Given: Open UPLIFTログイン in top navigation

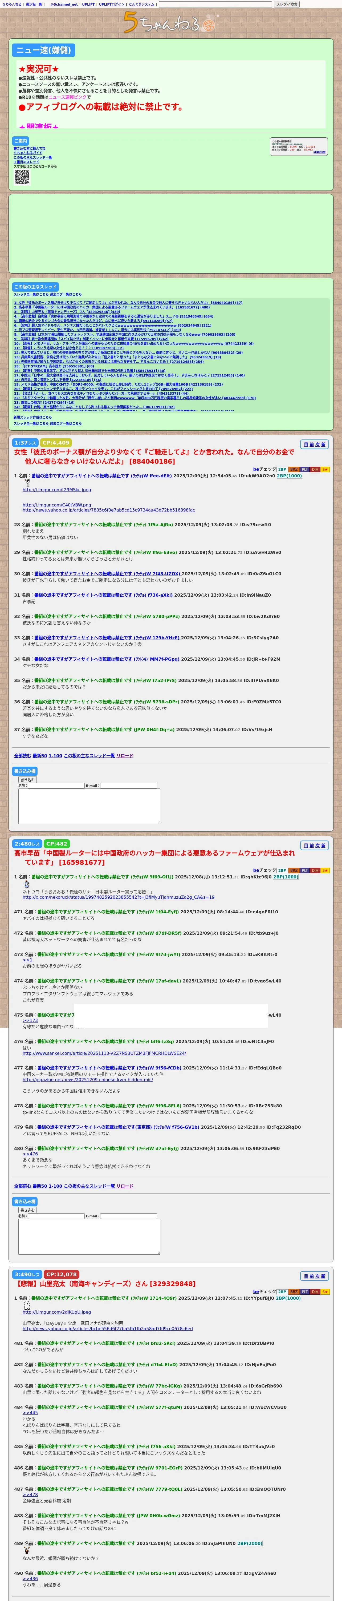Looking at the screenshot, I should tap(112, 4).
